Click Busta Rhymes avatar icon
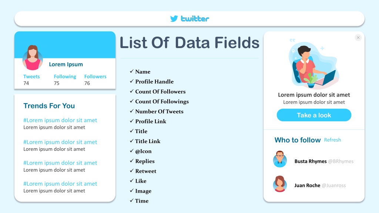Image resolution: width=379 pixels, height=213 pixels. (280, 159)
